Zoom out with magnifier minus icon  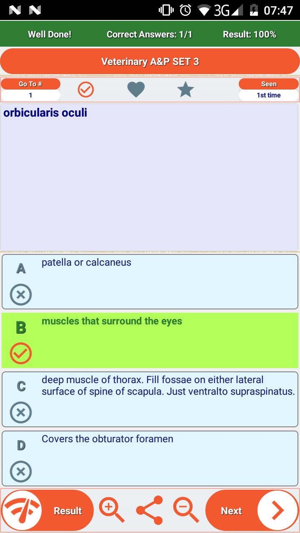(186, 511)
